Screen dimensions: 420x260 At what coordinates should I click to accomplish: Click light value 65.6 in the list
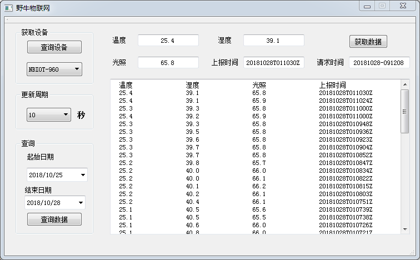[x=259, y=209]
